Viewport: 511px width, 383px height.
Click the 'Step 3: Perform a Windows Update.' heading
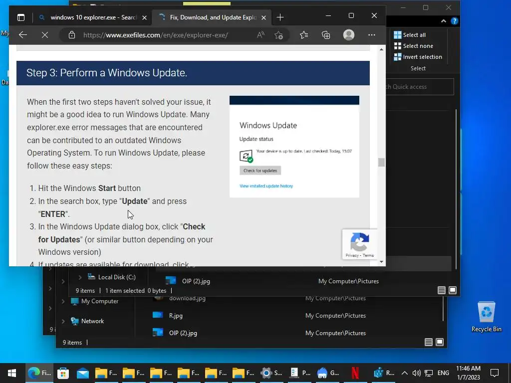click(x=107, y=73)
